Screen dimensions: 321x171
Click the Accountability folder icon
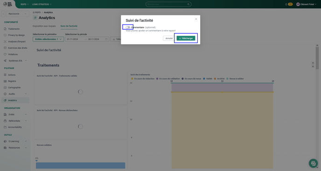pos(5,127)
